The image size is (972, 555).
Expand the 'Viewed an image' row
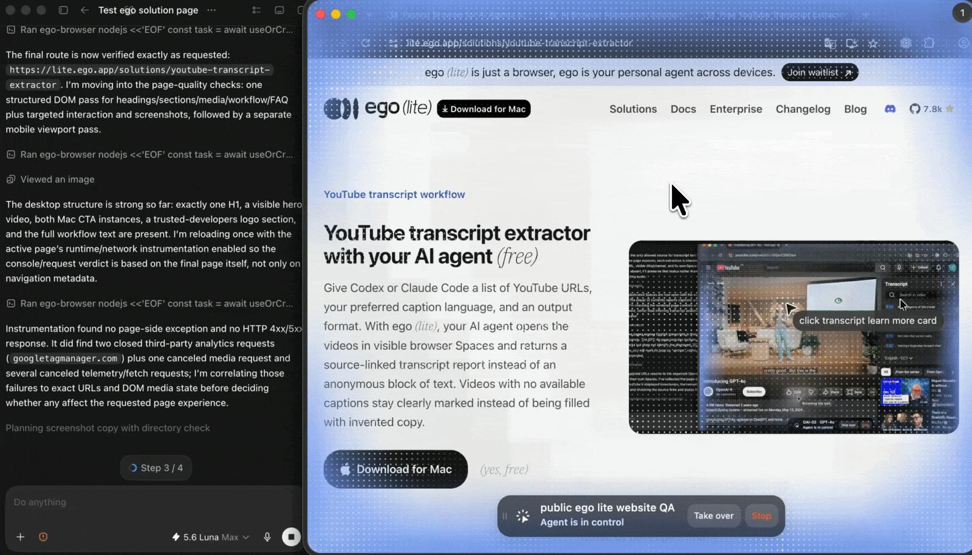click(x=50, y=180)
